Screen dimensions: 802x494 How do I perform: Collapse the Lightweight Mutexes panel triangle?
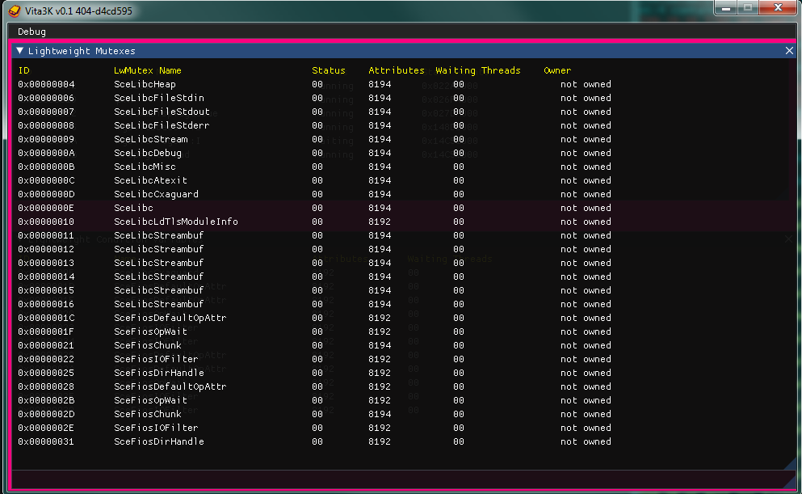click(20, 51)
